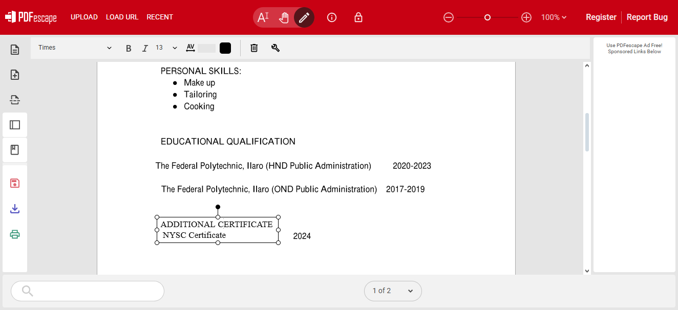Screen dimensions: 678x310
Task: Click the padlock encrypt icon
Action: pyautogui.click(x=358, y=17)
